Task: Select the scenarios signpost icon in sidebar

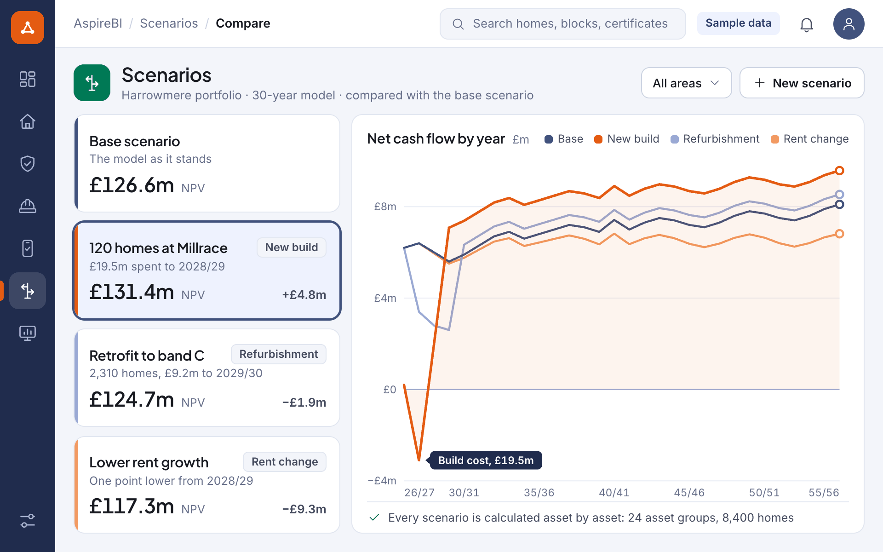Action: pyautogui.click(x=28, y=291)
